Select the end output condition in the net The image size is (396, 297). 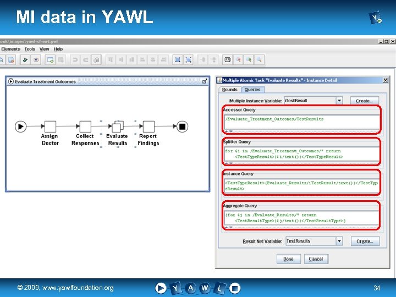(x=182, y=127)
